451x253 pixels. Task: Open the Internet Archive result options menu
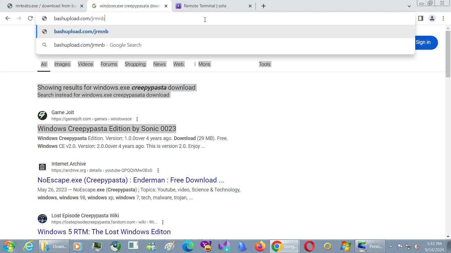tap(158, 170)
